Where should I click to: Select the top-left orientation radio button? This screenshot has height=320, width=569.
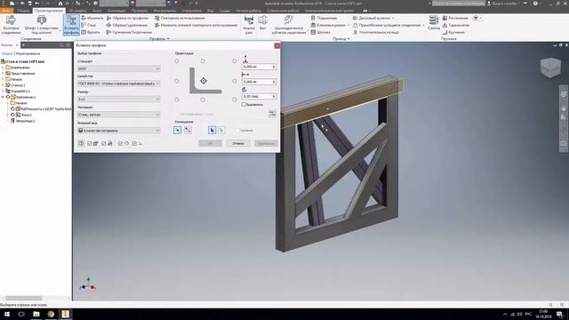177,61
